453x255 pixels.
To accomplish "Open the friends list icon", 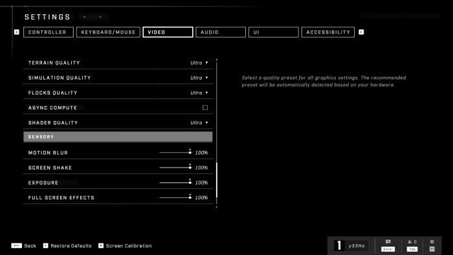I will [x=410, y=242].
